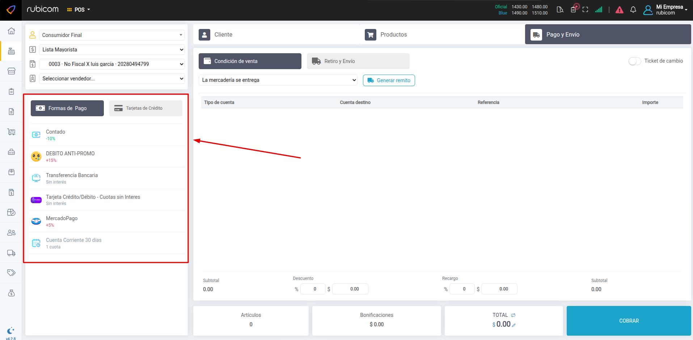The height and width of the screenshot is (340, 693).
Task: Click the pencil icon next to total
Action: 514,325
